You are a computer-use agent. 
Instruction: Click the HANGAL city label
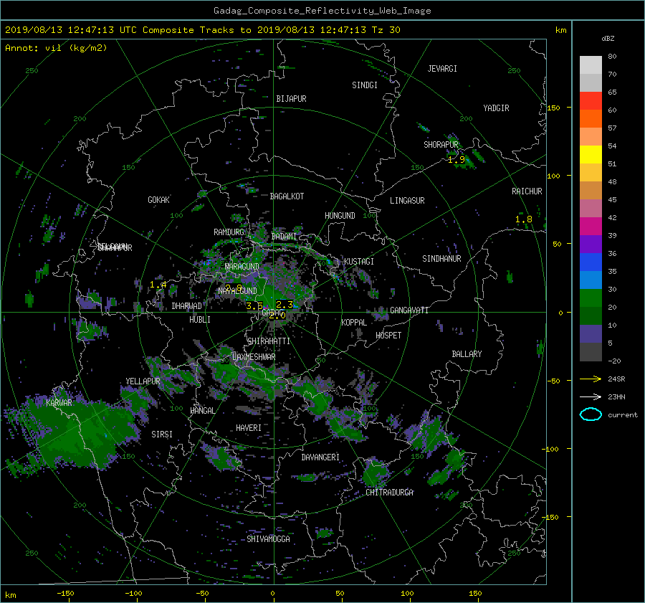[203, 411]
